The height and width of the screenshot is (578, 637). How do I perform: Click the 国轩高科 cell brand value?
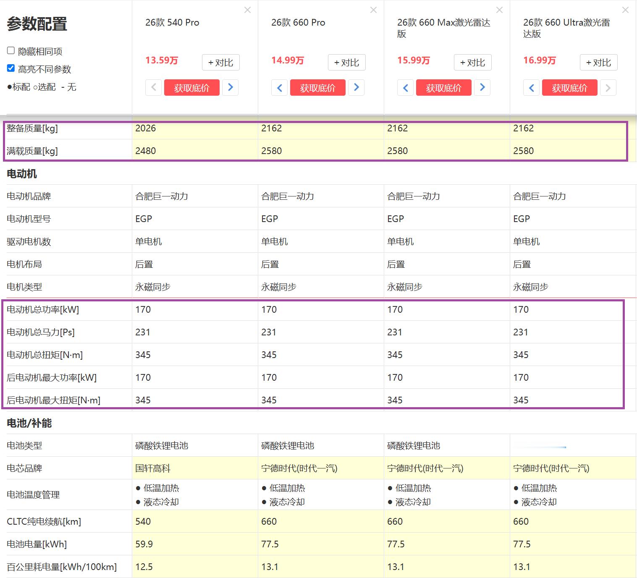[x=153, y=468]
